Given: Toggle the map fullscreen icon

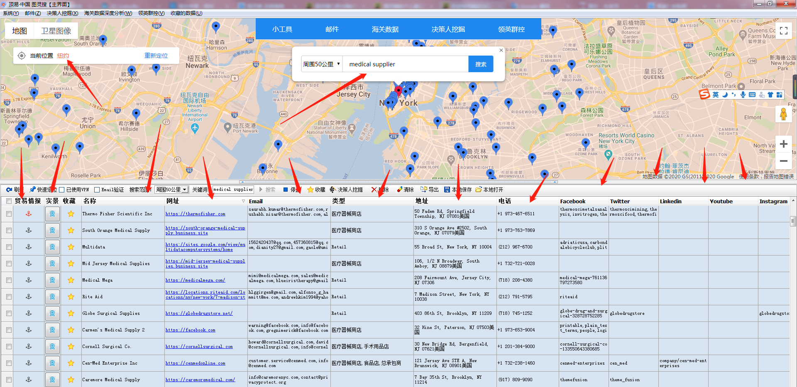Looking at the screenshot, I should [x=783, y=31].
